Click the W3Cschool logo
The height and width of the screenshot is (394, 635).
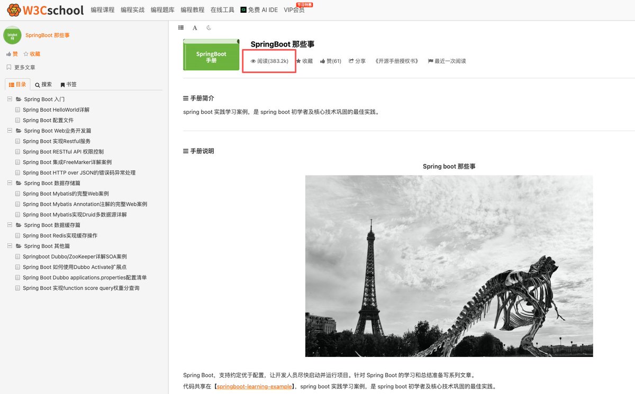[45, 10]
